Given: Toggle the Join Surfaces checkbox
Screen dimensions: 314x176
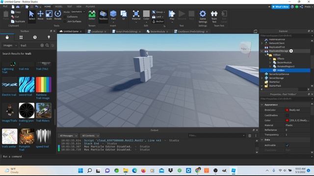Looking at the screenshot, I should point(65,22).
